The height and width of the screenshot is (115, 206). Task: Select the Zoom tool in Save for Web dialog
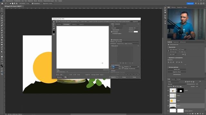(x=54, y=26)
